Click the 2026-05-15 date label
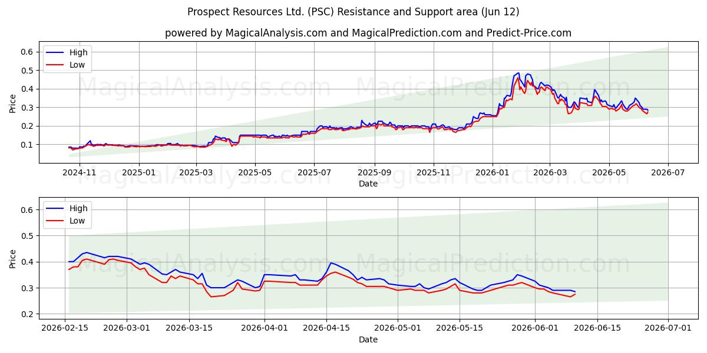Image resolution: width=707 pixels, height=353 pixels. tap(460, 328)
